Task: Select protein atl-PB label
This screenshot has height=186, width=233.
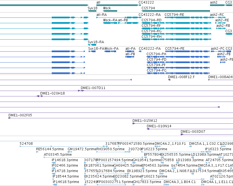Action: (130, 54)
